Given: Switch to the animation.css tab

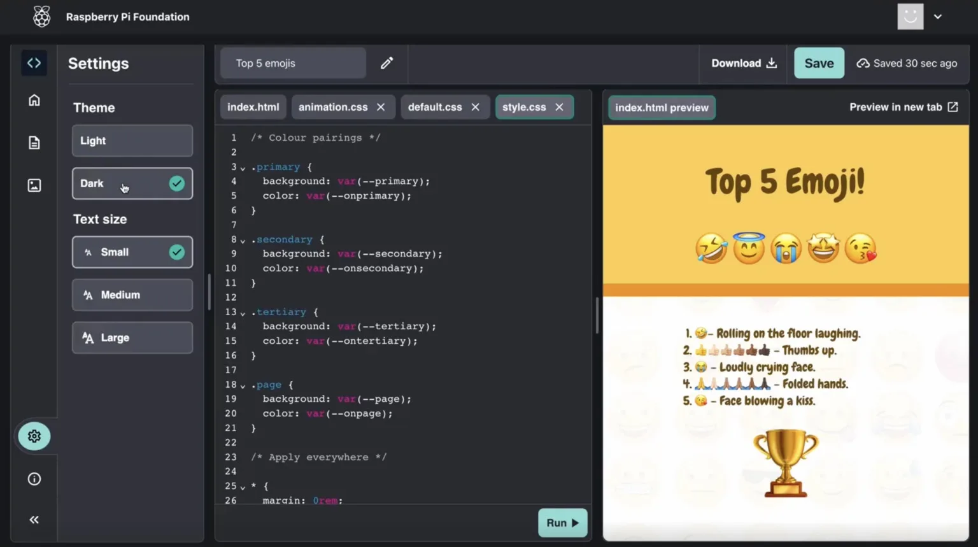Looking at the screenshot, I should click(x=333, y=107).
